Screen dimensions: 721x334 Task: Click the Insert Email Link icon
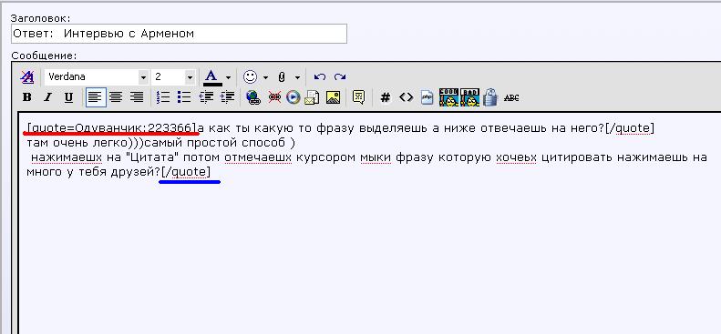coord(312,97)
